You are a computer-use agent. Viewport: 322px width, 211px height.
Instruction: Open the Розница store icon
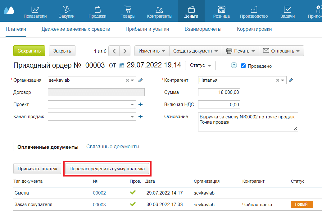(x=221, y=9)
